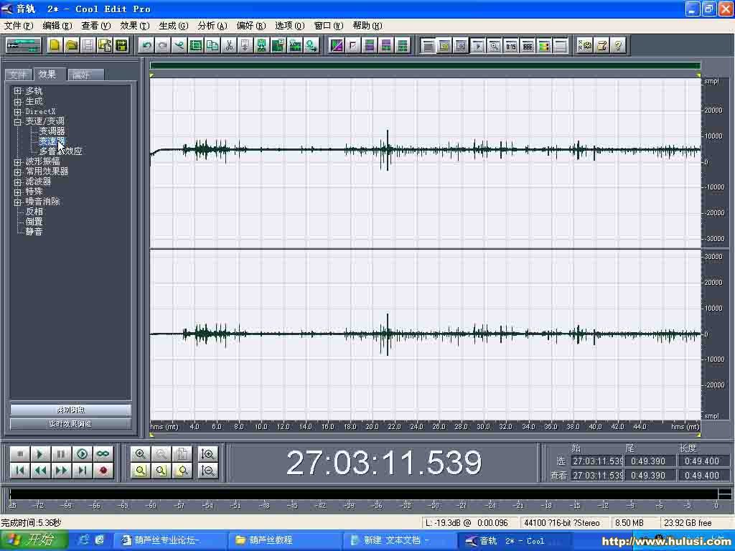Expand the 波形振幅 tree node
Image resolution: width=735 pixels, height=551 pixels.
point(18,161)
